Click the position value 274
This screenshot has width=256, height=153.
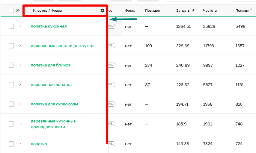coord(149,65)
